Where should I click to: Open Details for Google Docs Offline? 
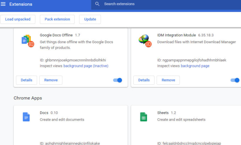(27, 80)
